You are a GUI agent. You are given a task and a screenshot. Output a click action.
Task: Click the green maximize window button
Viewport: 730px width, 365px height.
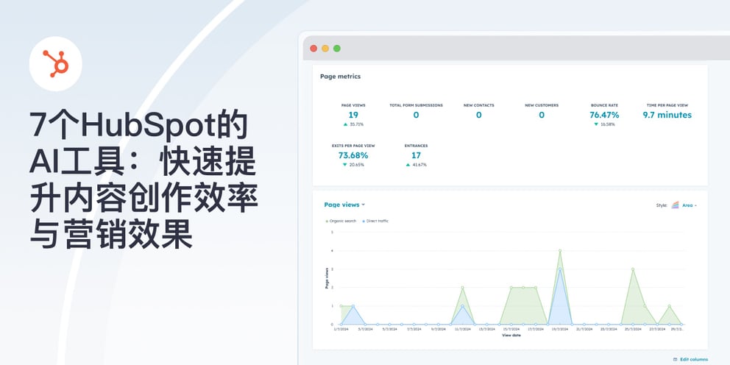coord(337,49)
